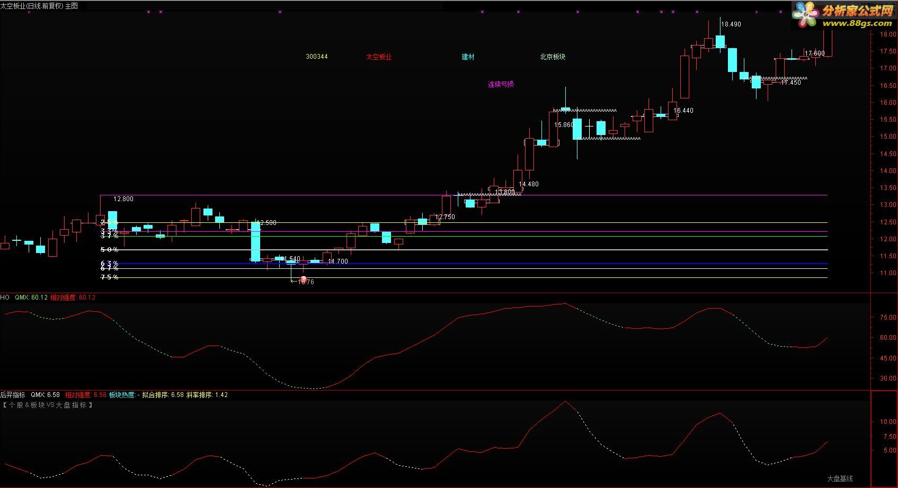Click the magenta 连续亏损 label
Image resolution: width=898 pixels, height=488 pixels.
click(x=501, y=84)
